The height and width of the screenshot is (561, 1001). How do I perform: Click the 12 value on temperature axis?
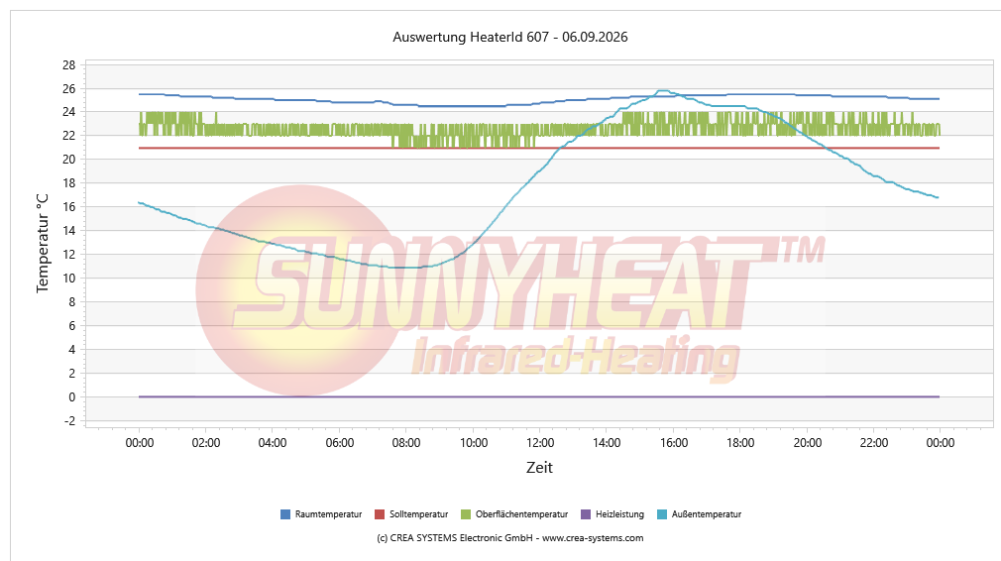tap(69, 255)
